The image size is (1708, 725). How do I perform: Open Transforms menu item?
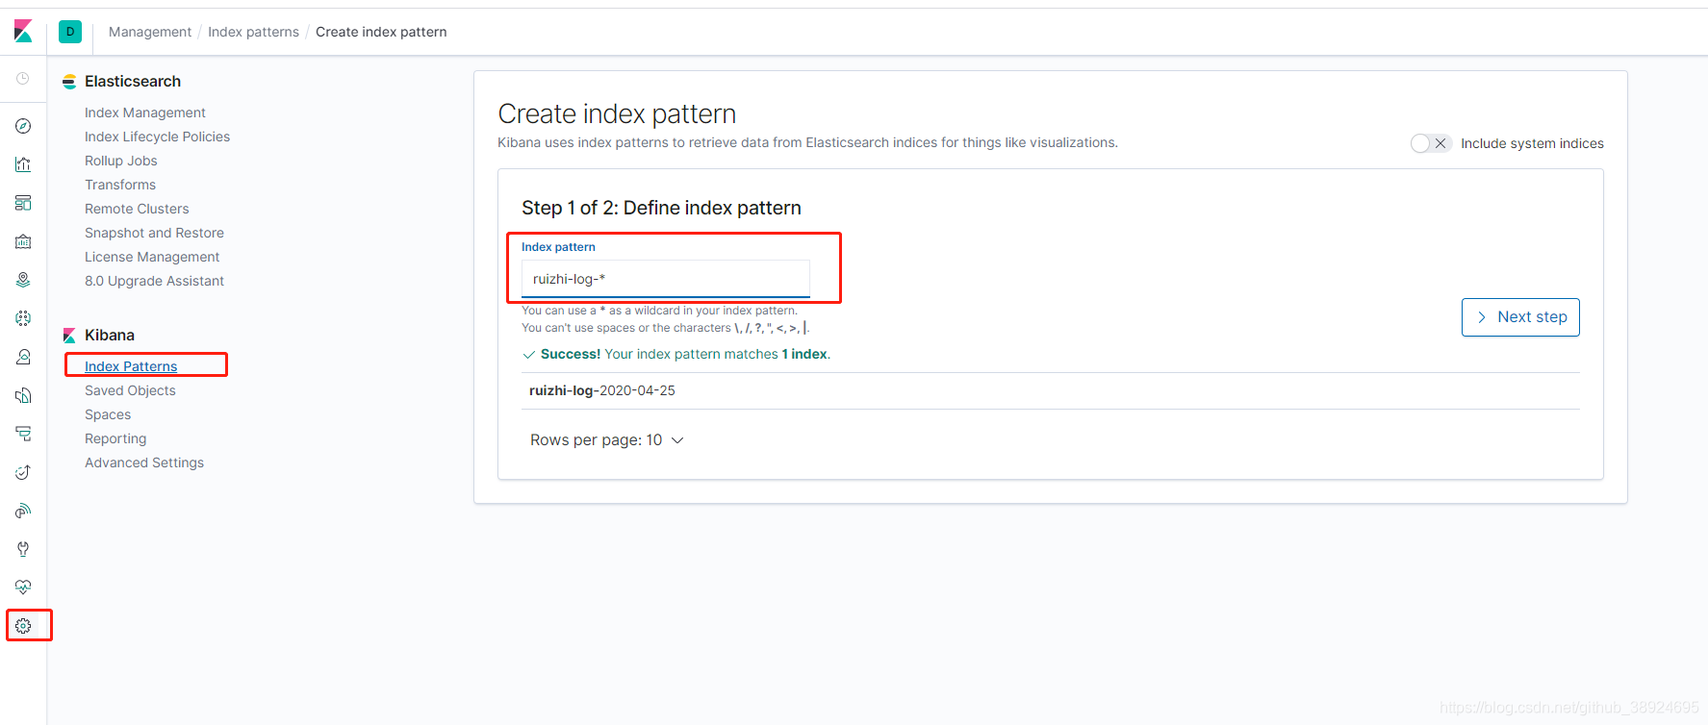pyautogui.click(x=120, y=185)
